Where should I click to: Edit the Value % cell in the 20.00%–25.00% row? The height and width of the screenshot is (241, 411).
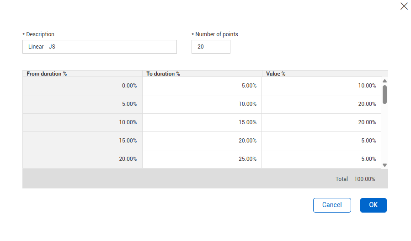(x=321, y=159)
